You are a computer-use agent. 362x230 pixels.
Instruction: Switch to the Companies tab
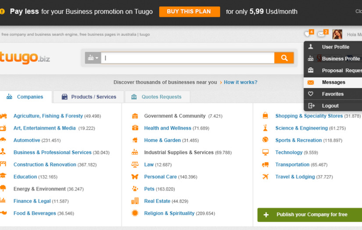[25, 97]
